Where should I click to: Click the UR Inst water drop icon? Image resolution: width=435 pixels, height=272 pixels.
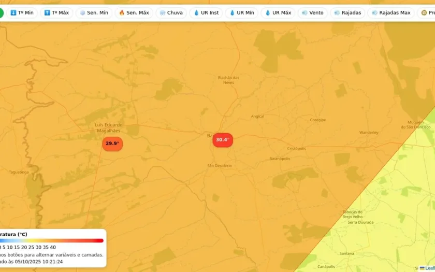[x=196, y=13]
